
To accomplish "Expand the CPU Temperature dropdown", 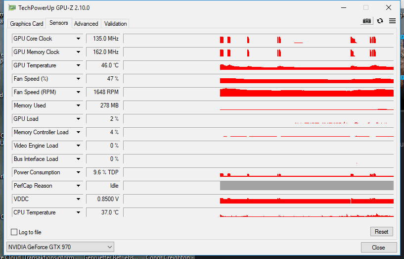I will point(78,212).
